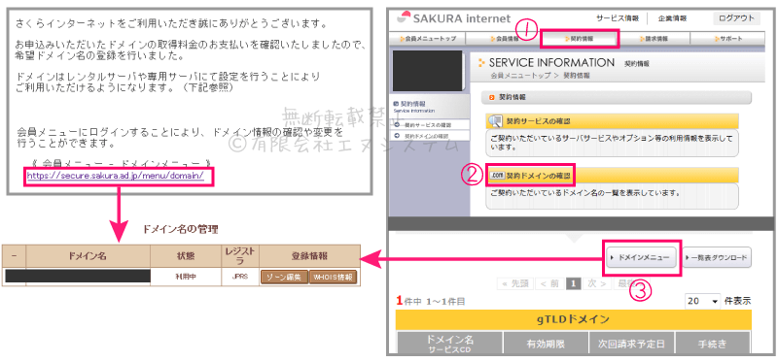Click the 次回請求予定日 column header
This screenshot has width=778, height=362.
point(631,344)
